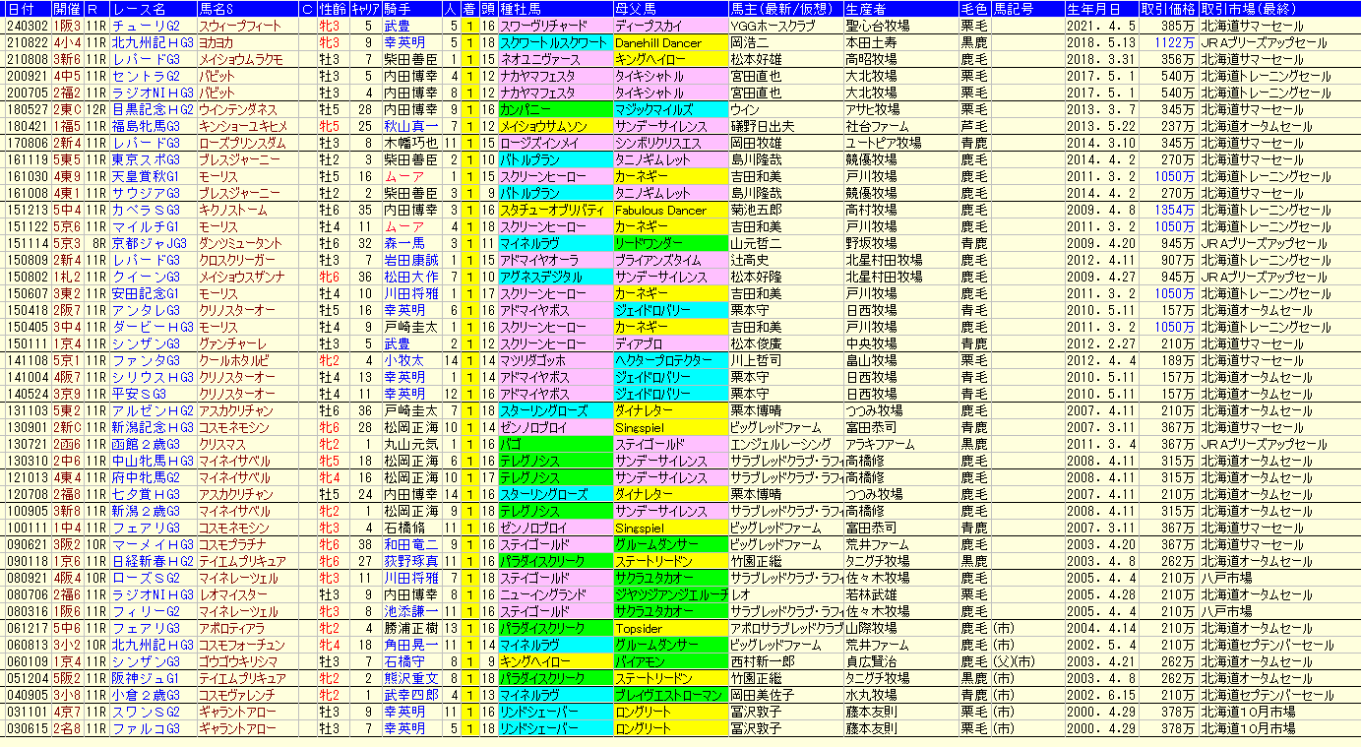
Task: Click horse name ローズプリンスダム
Action: 243,144
